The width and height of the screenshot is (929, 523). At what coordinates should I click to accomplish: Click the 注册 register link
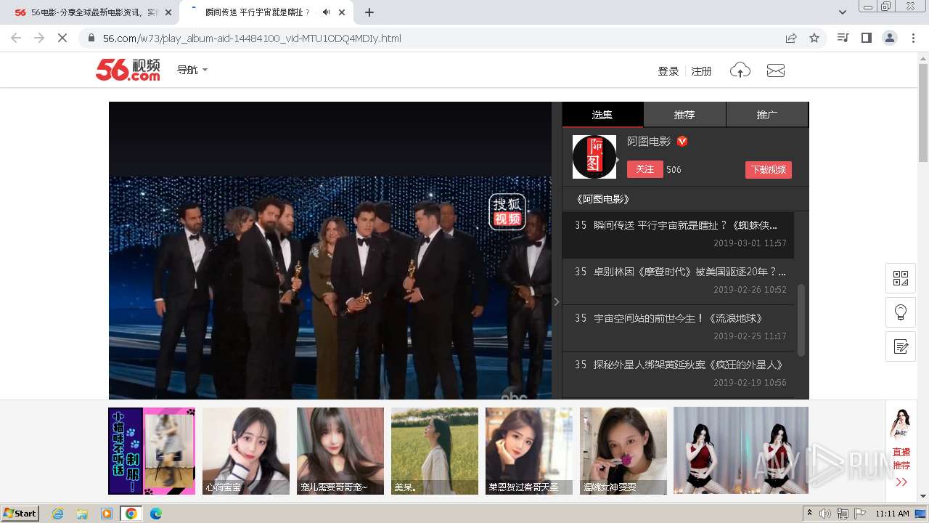701,71
